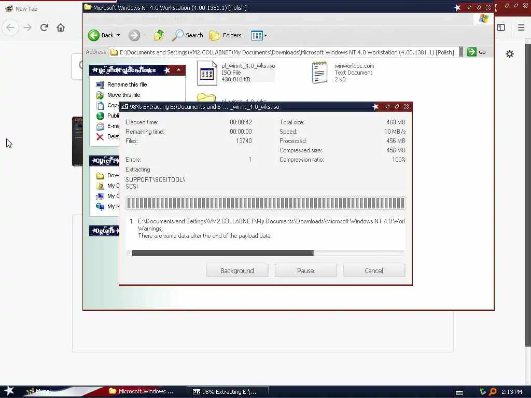Click Rename this file task
The image size is (531, 398).
(127, 84)
